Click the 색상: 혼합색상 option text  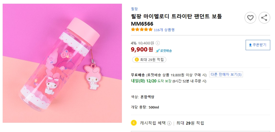[x=143, y=97]
